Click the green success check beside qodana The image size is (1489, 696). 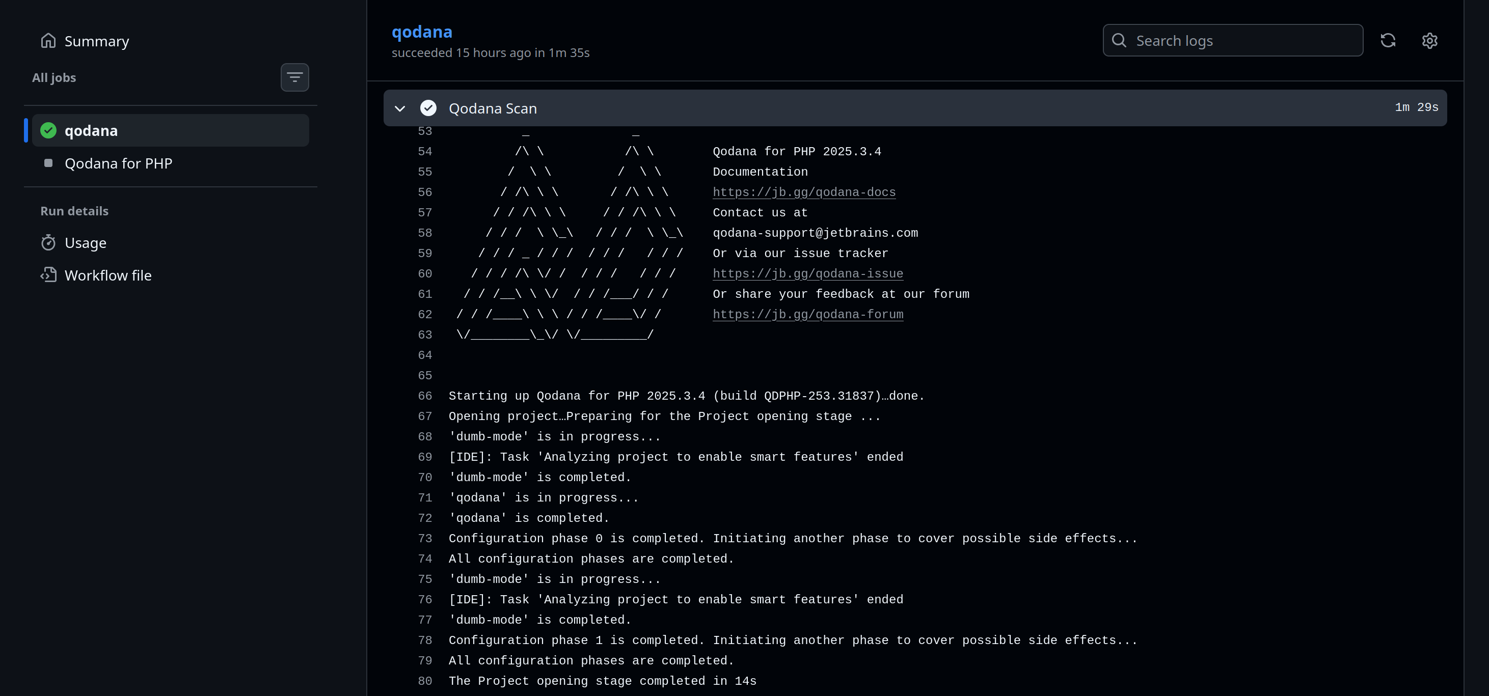click(x=48, y=130)
